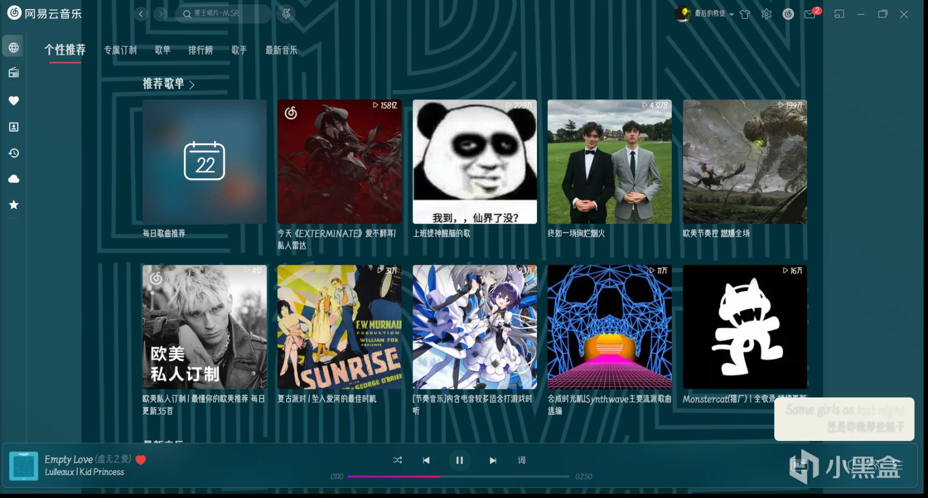Open the Discover Music globe in sidebar
The image size is (928, 498).
pos(14,47)
